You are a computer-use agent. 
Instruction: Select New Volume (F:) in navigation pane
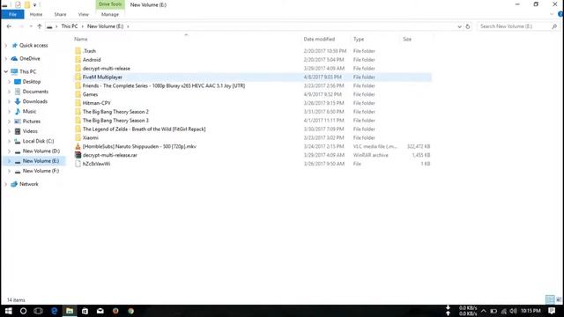[x=41, y=171]
